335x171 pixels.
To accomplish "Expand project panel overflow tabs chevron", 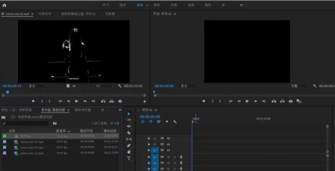I will [x=120, y=110].
